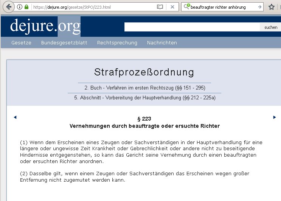
Task: Click the green secure connection padlock
Action: (x=26, y=7)
